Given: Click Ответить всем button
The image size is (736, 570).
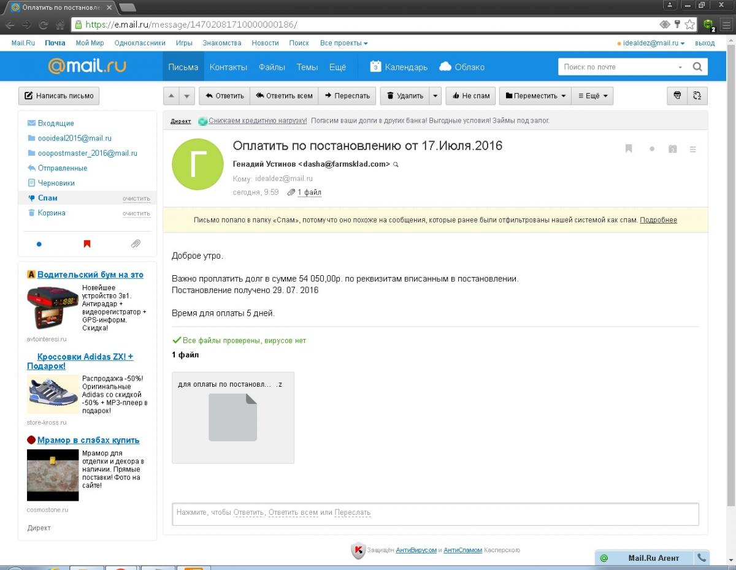Looking at the screenshot, I should point(284,96).
